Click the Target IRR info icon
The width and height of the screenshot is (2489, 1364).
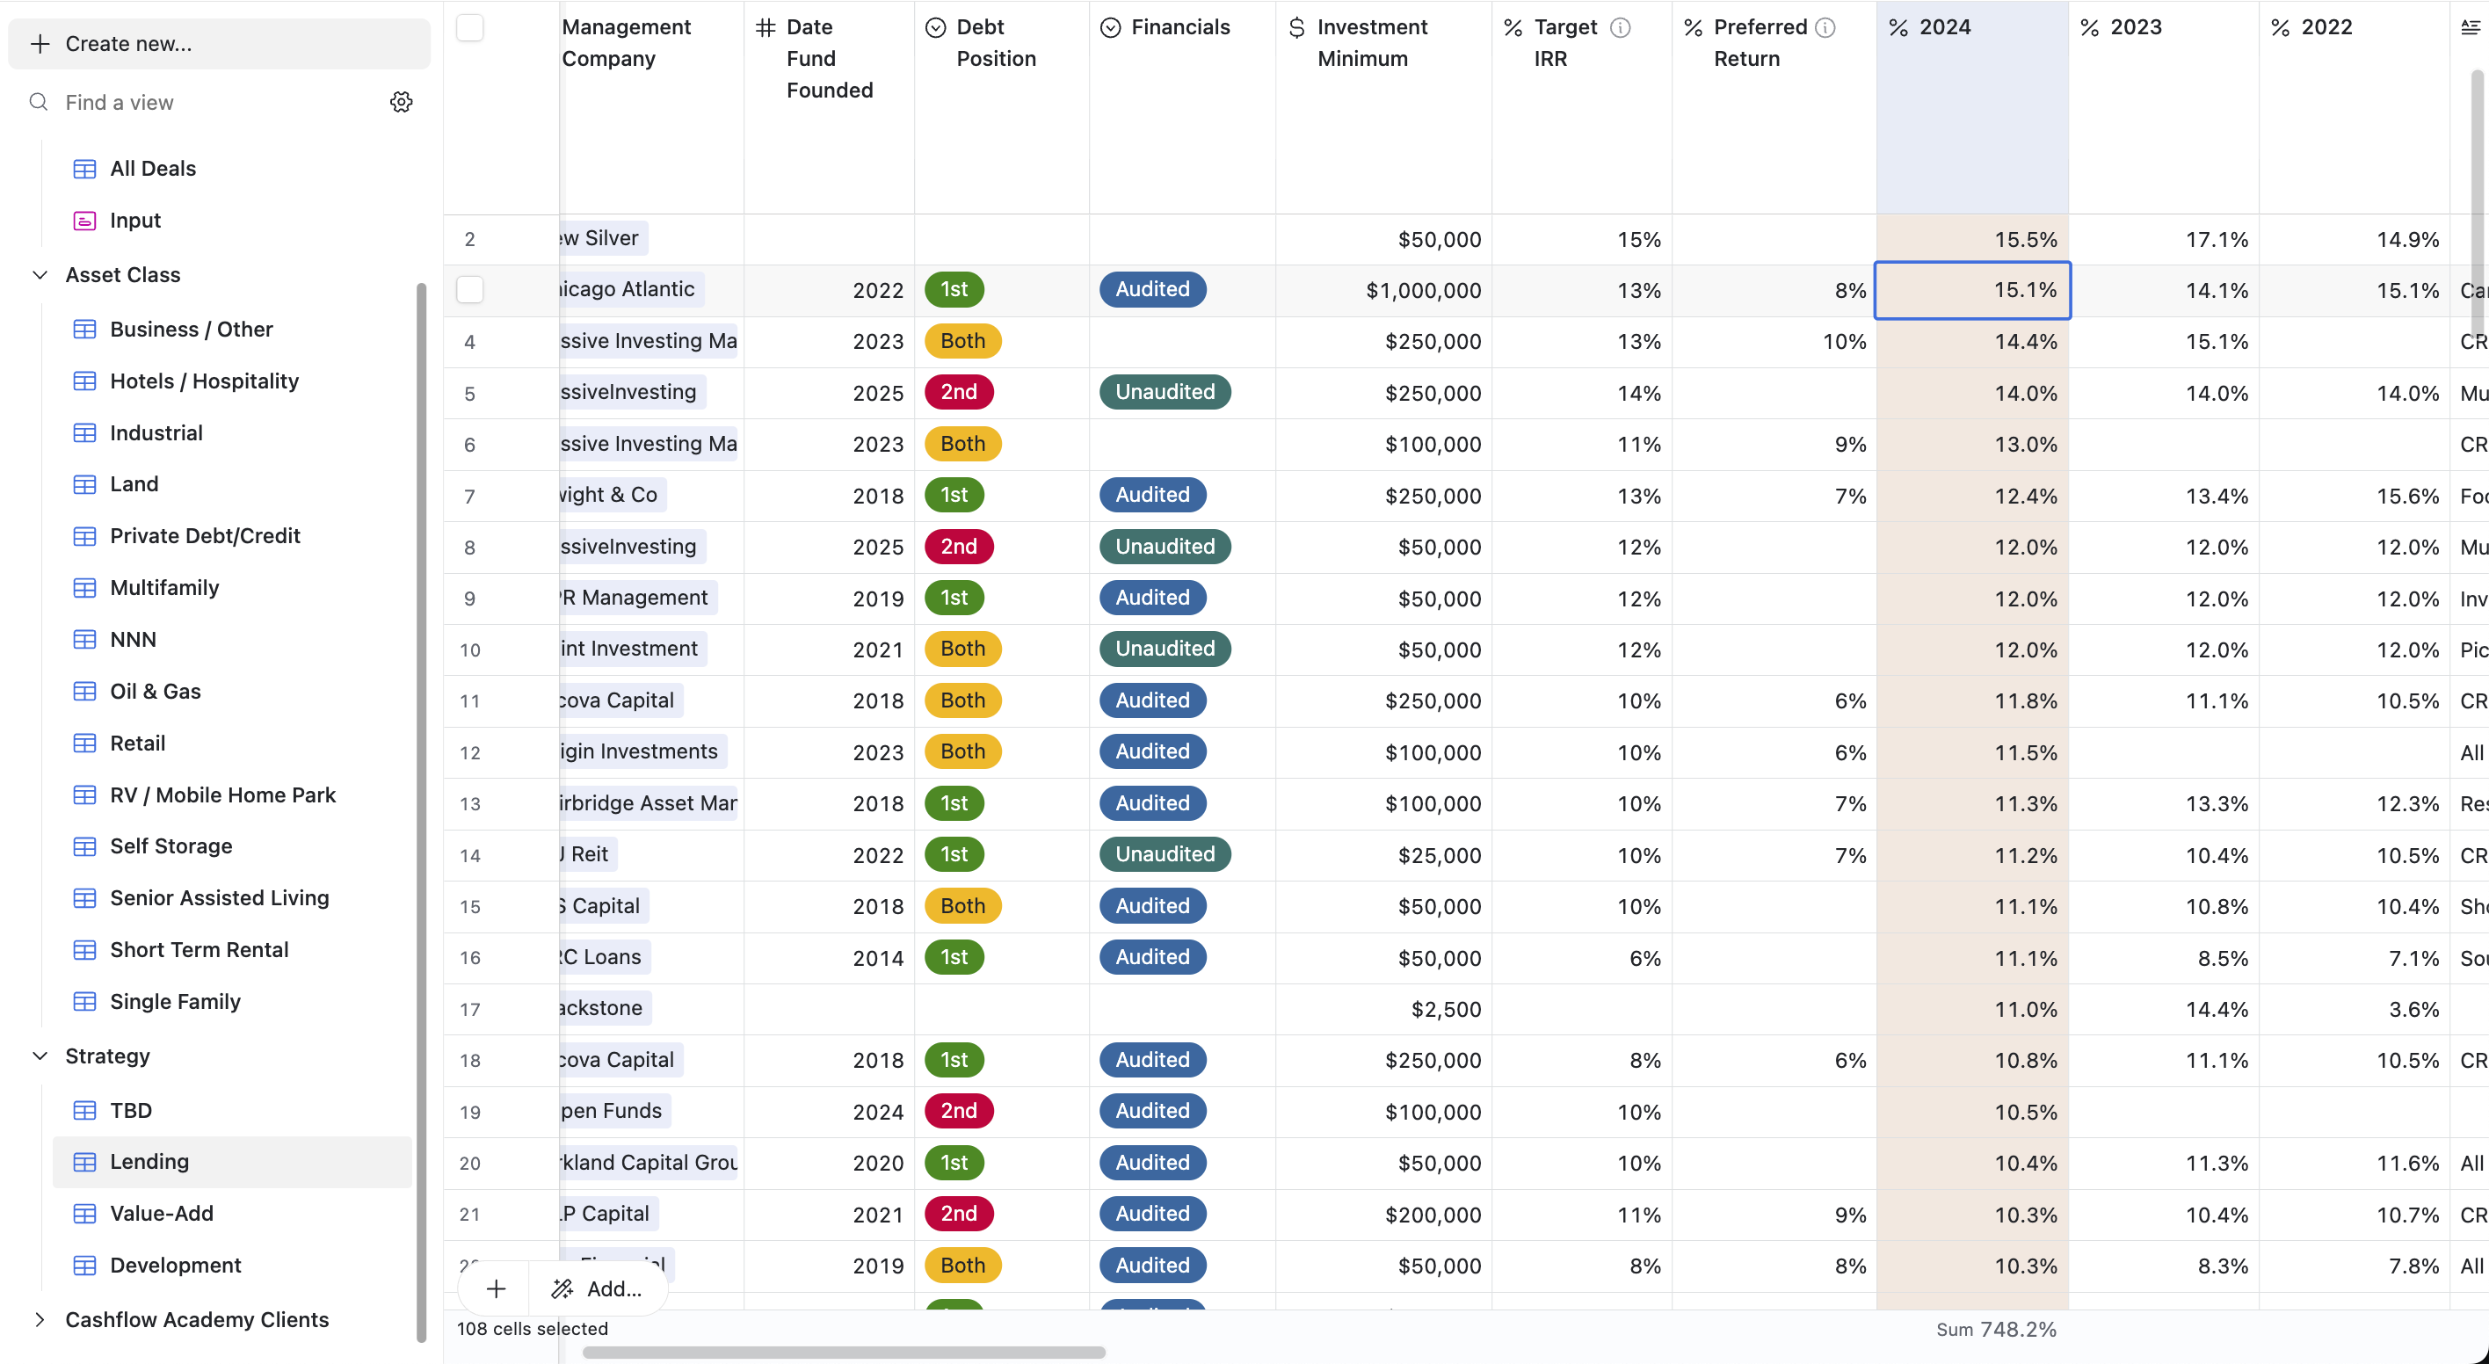click(1621, 27)
